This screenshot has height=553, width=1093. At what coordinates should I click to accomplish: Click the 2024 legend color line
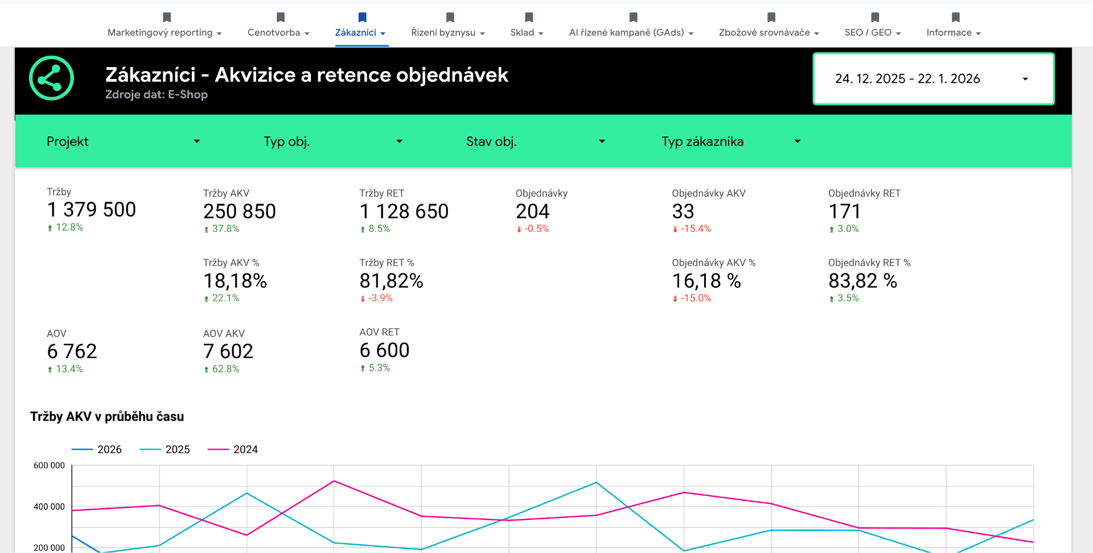(219, 450)
